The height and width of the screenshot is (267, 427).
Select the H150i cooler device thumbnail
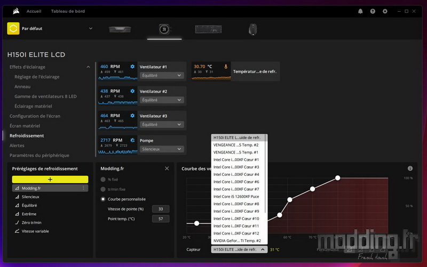pos(164,29)
